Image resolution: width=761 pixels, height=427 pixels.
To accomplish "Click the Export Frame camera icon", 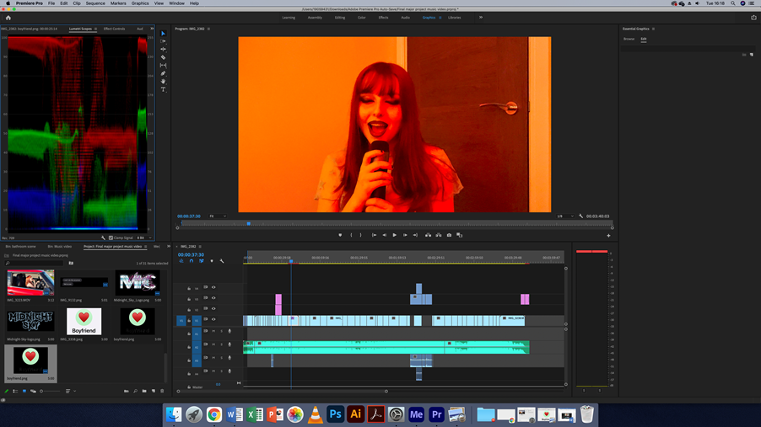I will pos(449,235).
